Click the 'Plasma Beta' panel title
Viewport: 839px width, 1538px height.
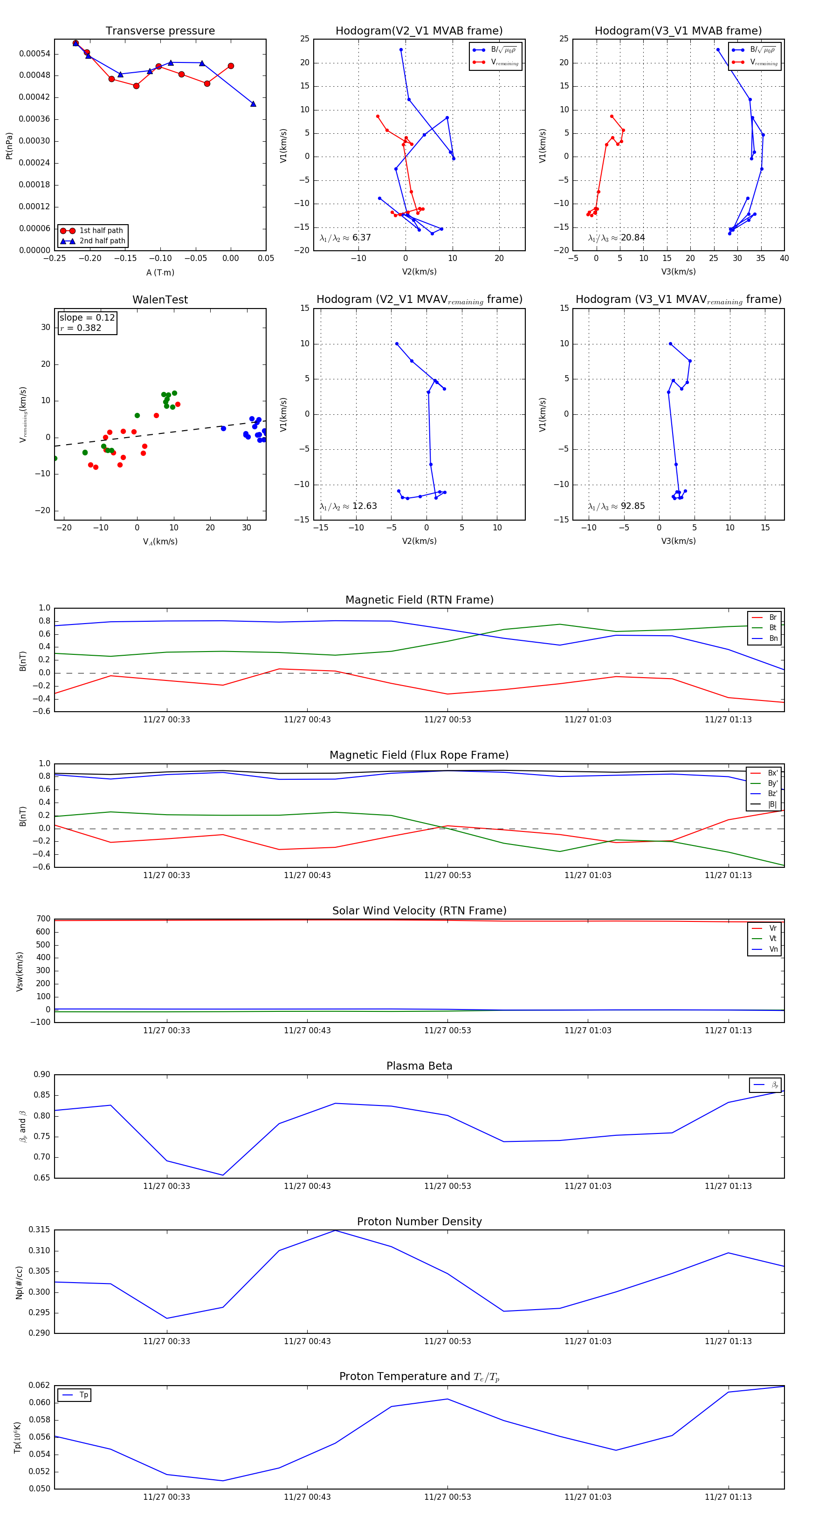pyautogui.click(x=419, y=1066)
